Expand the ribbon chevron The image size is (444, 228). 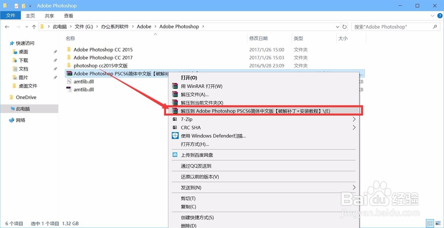(x=432, y=16)
